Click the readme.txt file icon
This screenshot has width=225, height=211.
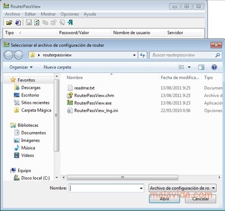(70, 88)
